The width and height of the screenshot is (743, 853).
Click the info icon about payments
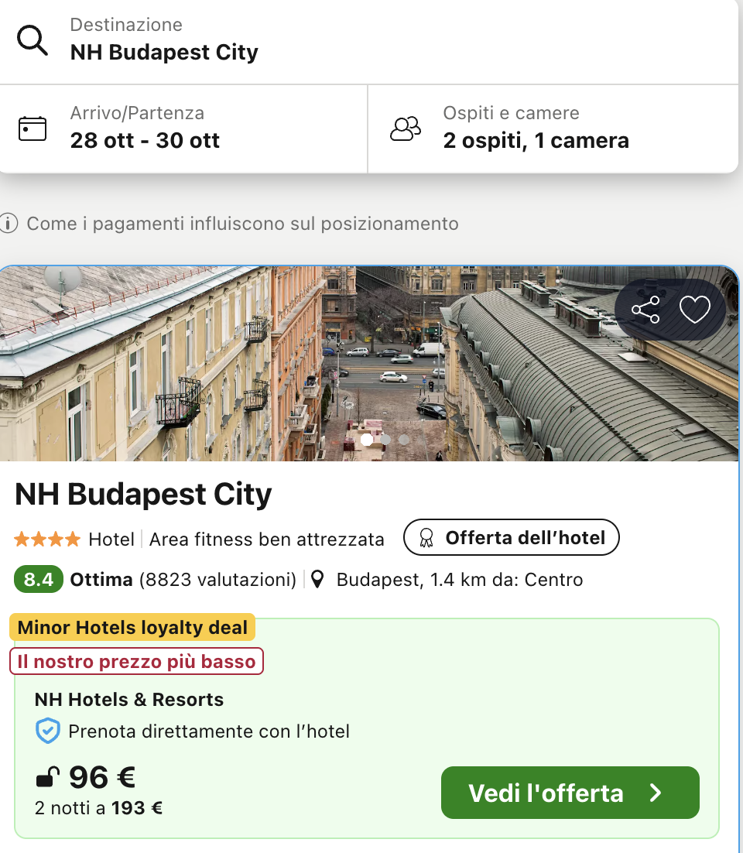point(9,224)
